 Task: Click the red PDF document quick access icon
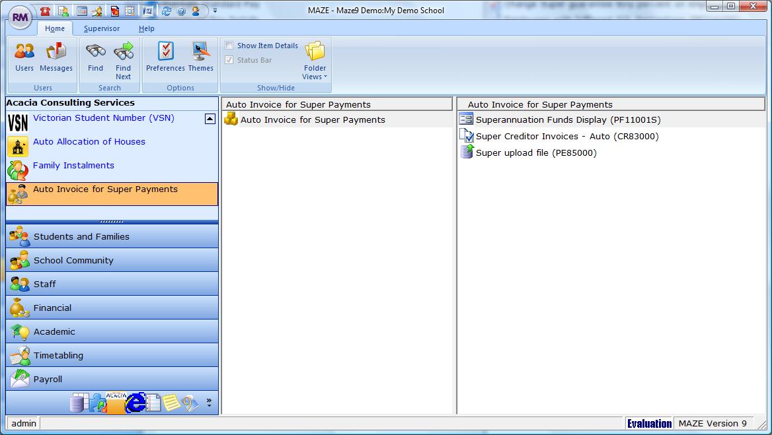(x=115, y=11)
